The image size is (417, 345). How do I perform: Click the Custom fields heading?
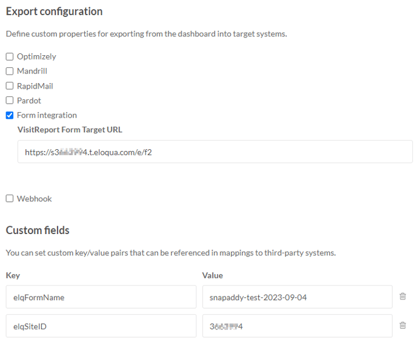pos(38,230)
